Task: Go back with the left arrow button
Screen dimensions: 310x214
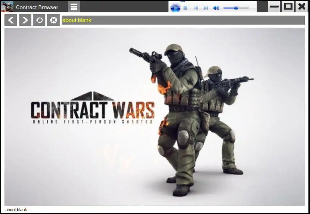Action: click(x=11, y=20)
